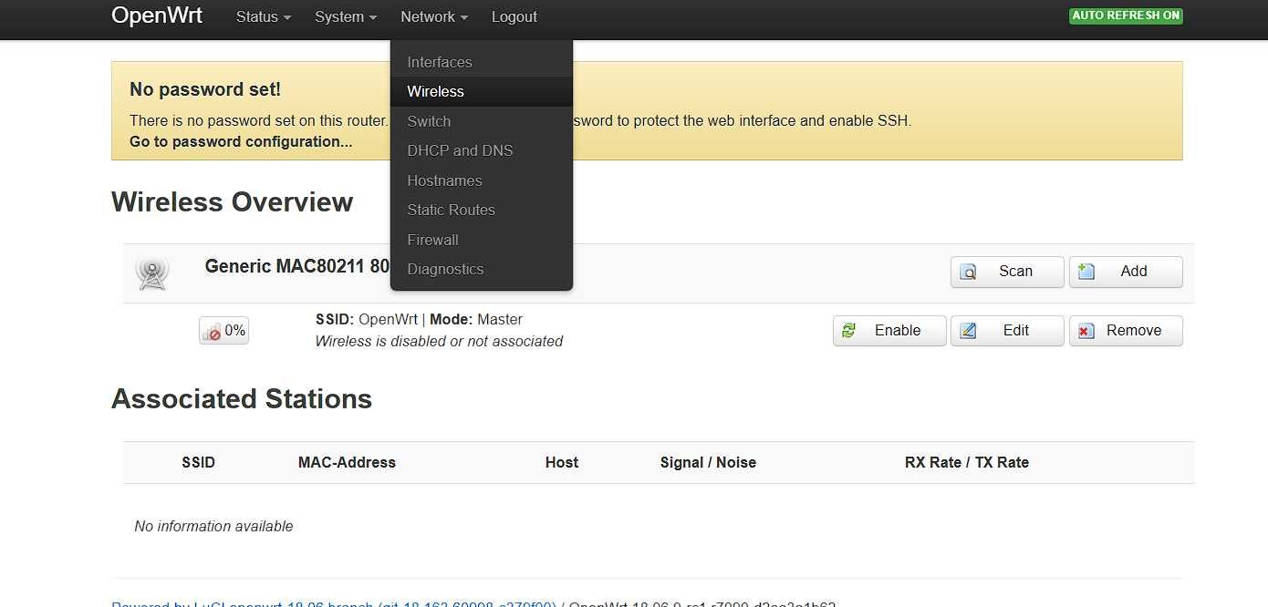Viewport: 1268px width, 607px height.
Task: Select Wireless from Network menu
Action: 482,91
